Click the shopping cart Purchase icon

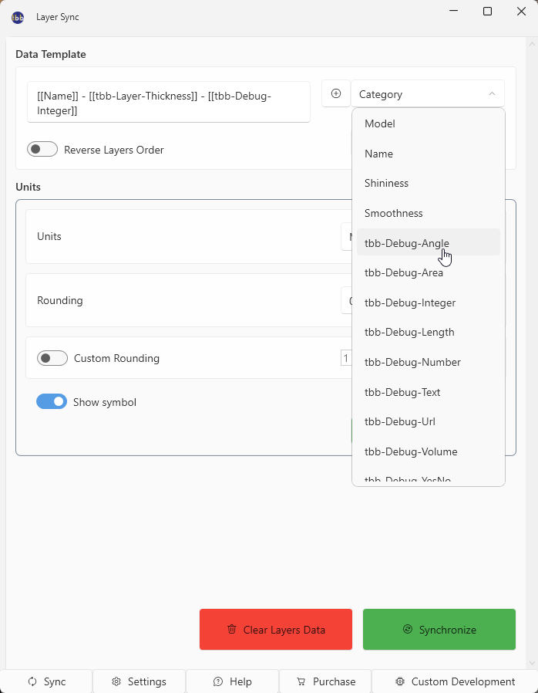coord(301,681)
